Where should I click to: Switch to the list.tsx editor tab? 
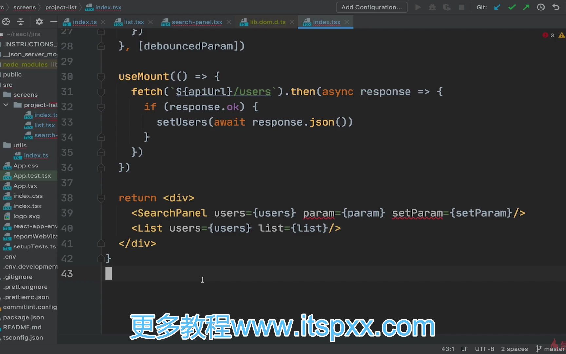pyautogui.click(x=134, y=22)
